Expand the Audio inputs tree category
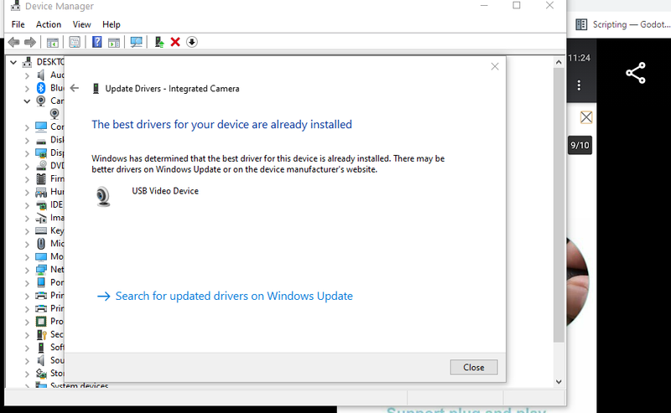The width and height of the screenshot is (671, 413). 27,75
